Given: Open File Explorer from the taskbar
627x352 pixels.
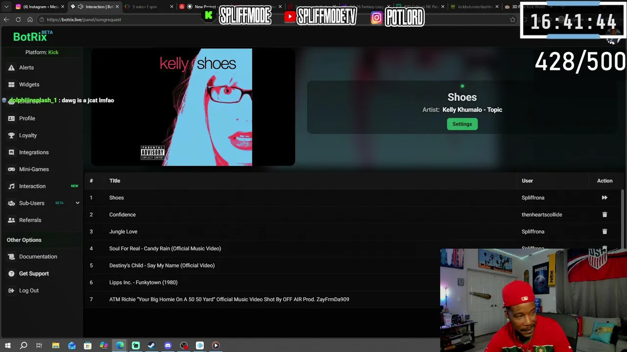Looking at the screenshot, I should pos(56,346).
